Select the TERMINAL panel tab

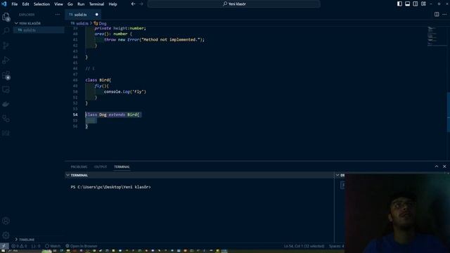tap(122, 167)
